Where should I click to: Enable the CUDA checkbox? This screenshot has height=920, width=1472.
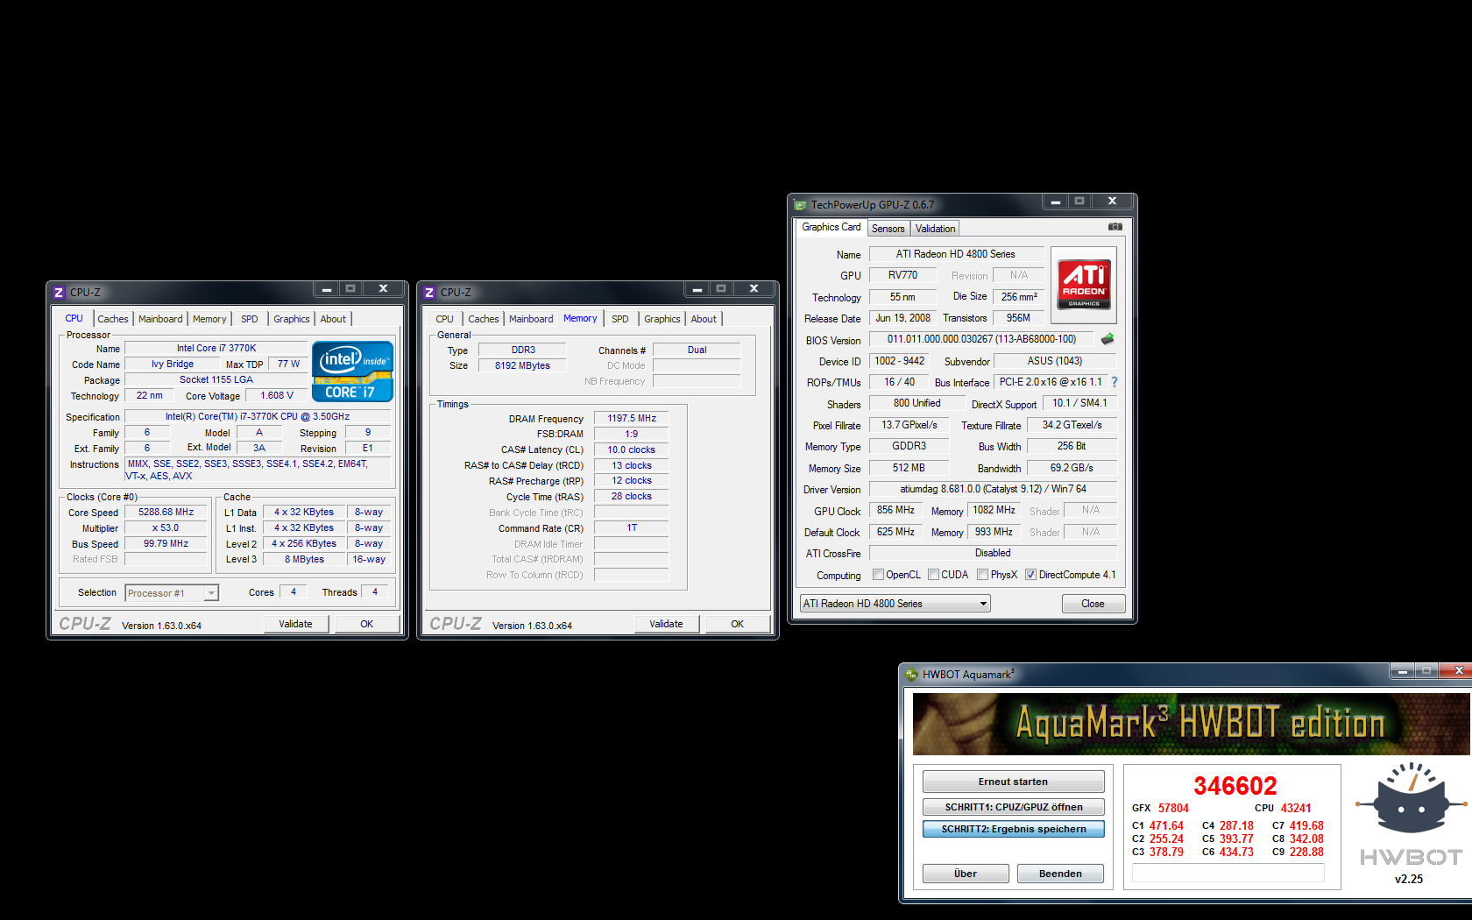point(934,575)
